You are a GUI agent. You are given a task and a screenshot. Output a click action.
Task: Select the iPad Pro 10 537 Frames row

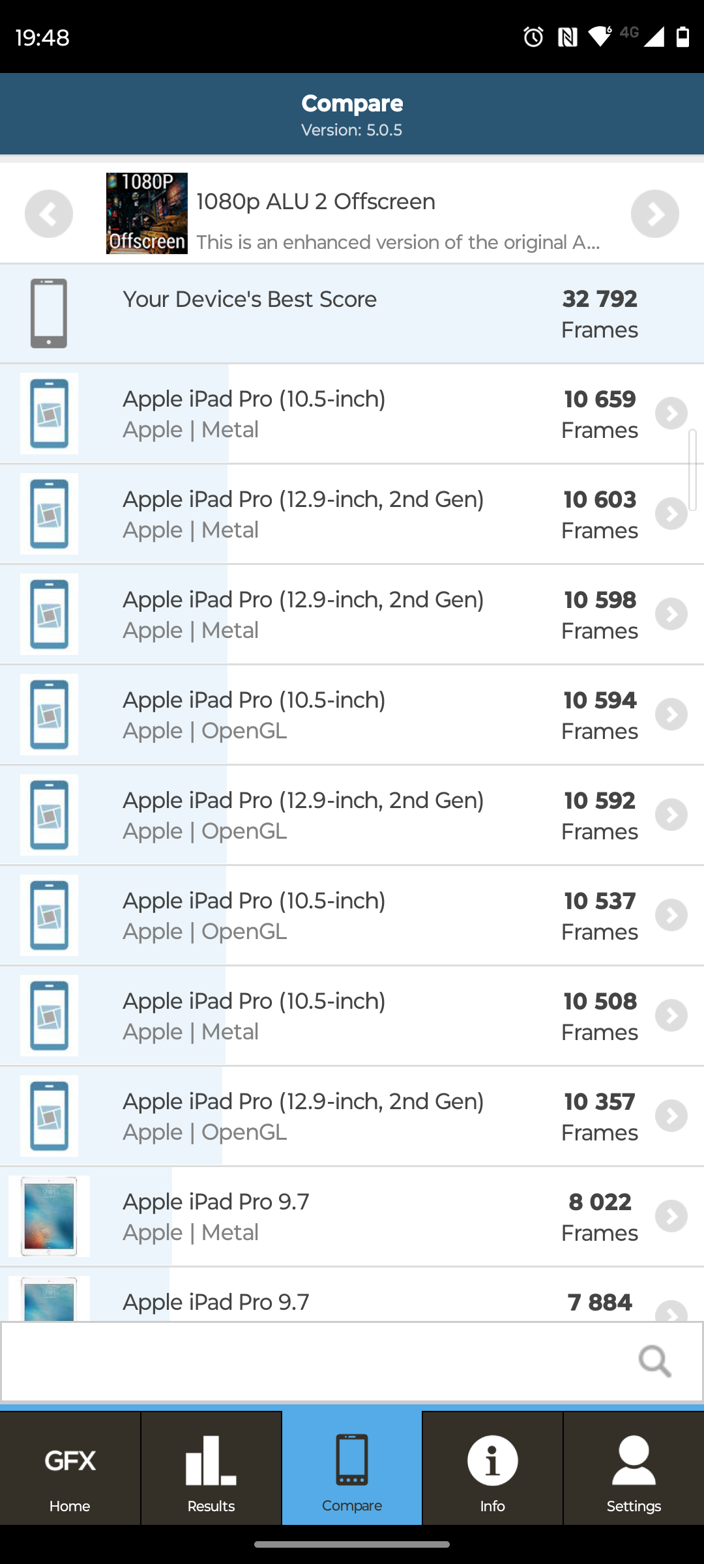tap(352, 916)
